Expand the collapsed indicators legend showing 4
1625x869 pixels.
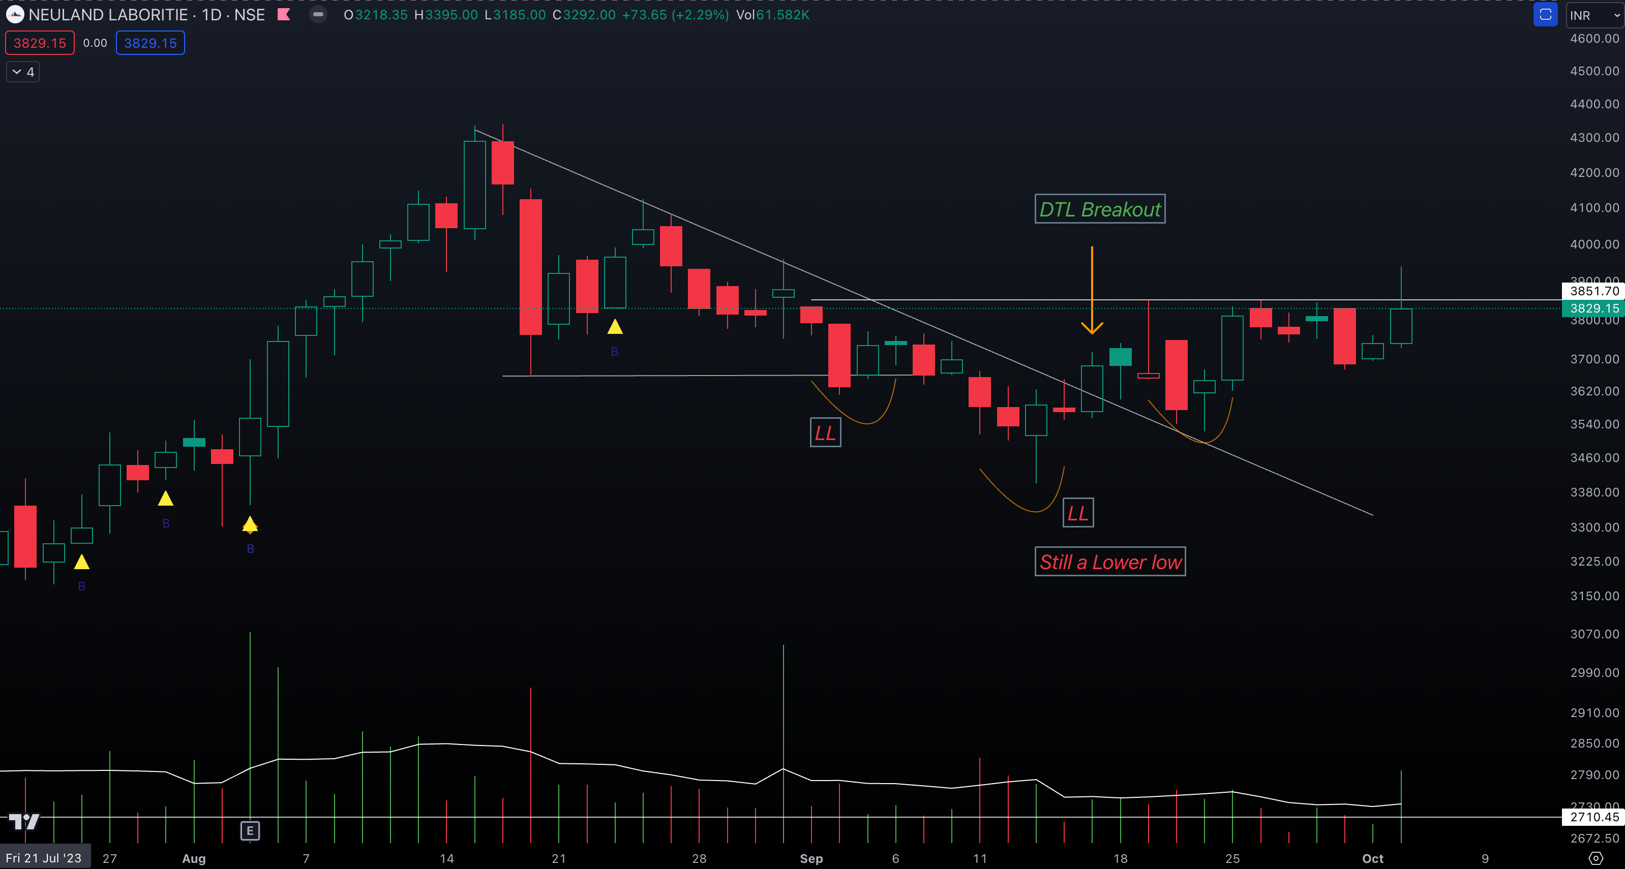(23, 72)
